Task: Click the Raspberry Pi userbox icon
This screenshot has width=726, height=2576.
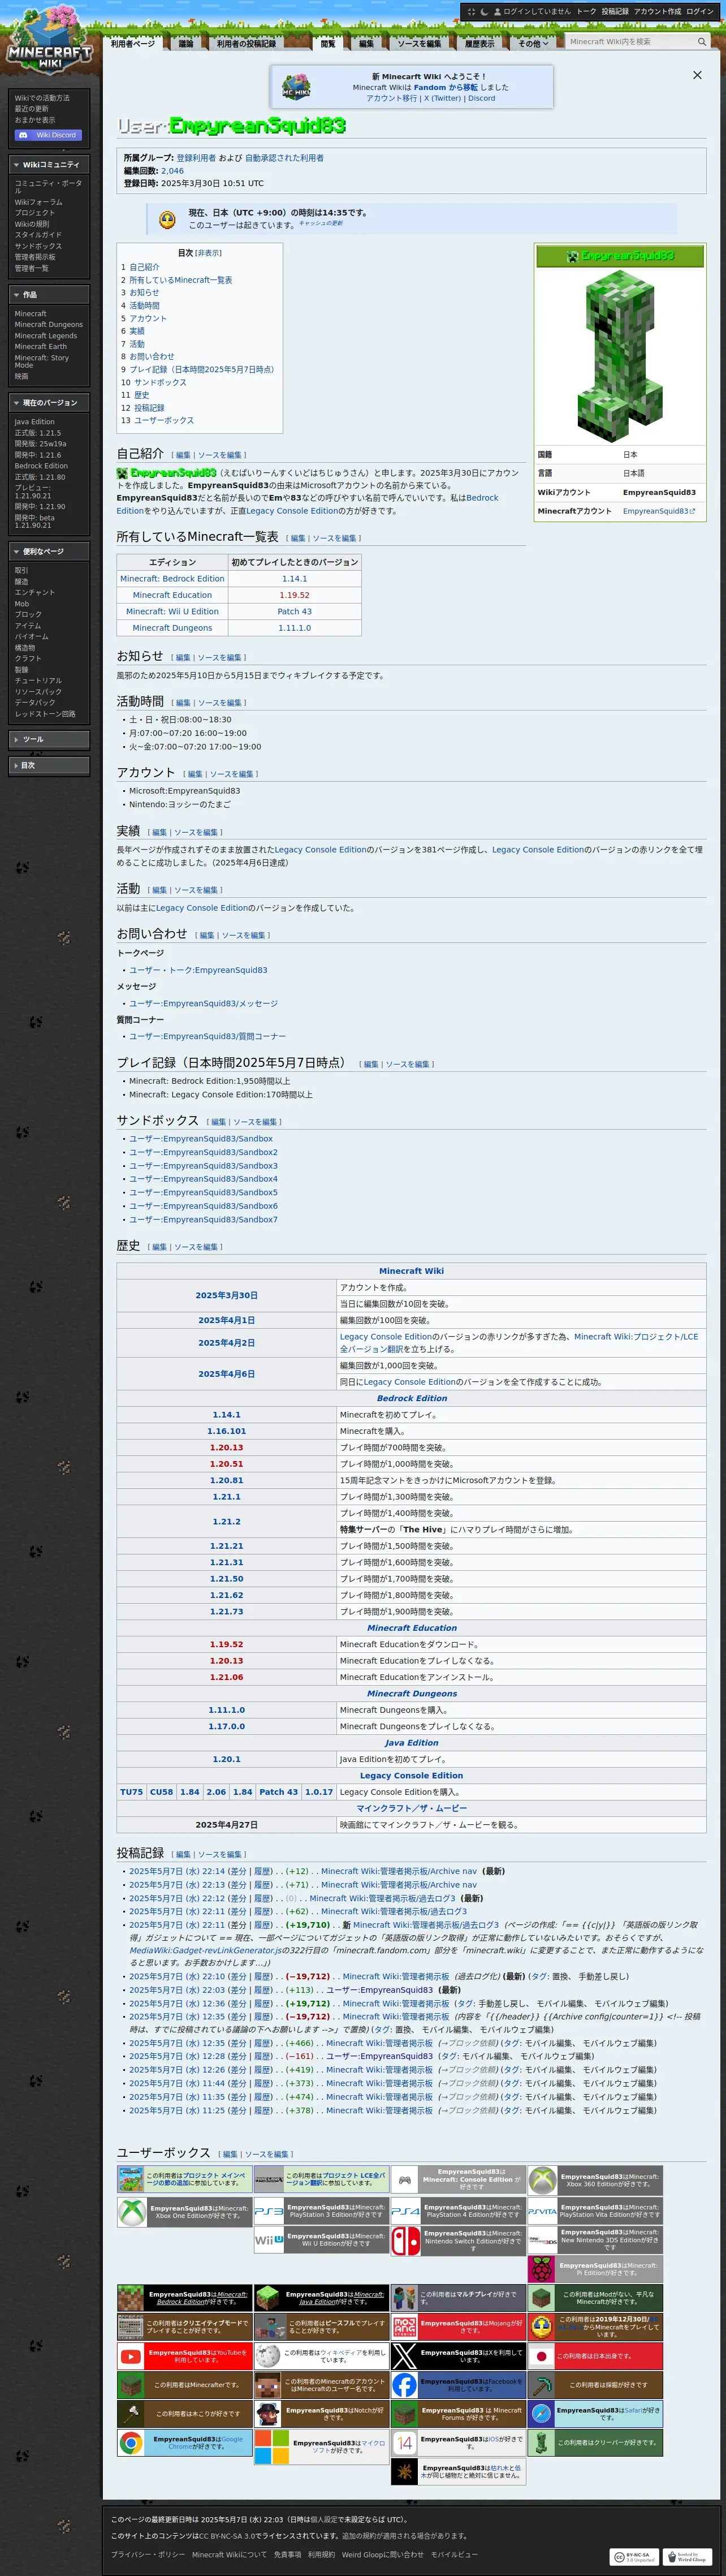Action: tap(543, 2269)
